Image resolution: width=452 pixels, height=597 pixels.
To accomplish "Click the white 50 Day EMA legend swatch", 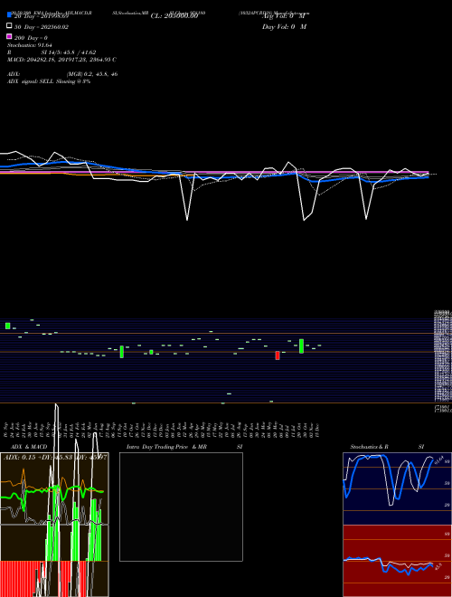I will coord(9,26).
